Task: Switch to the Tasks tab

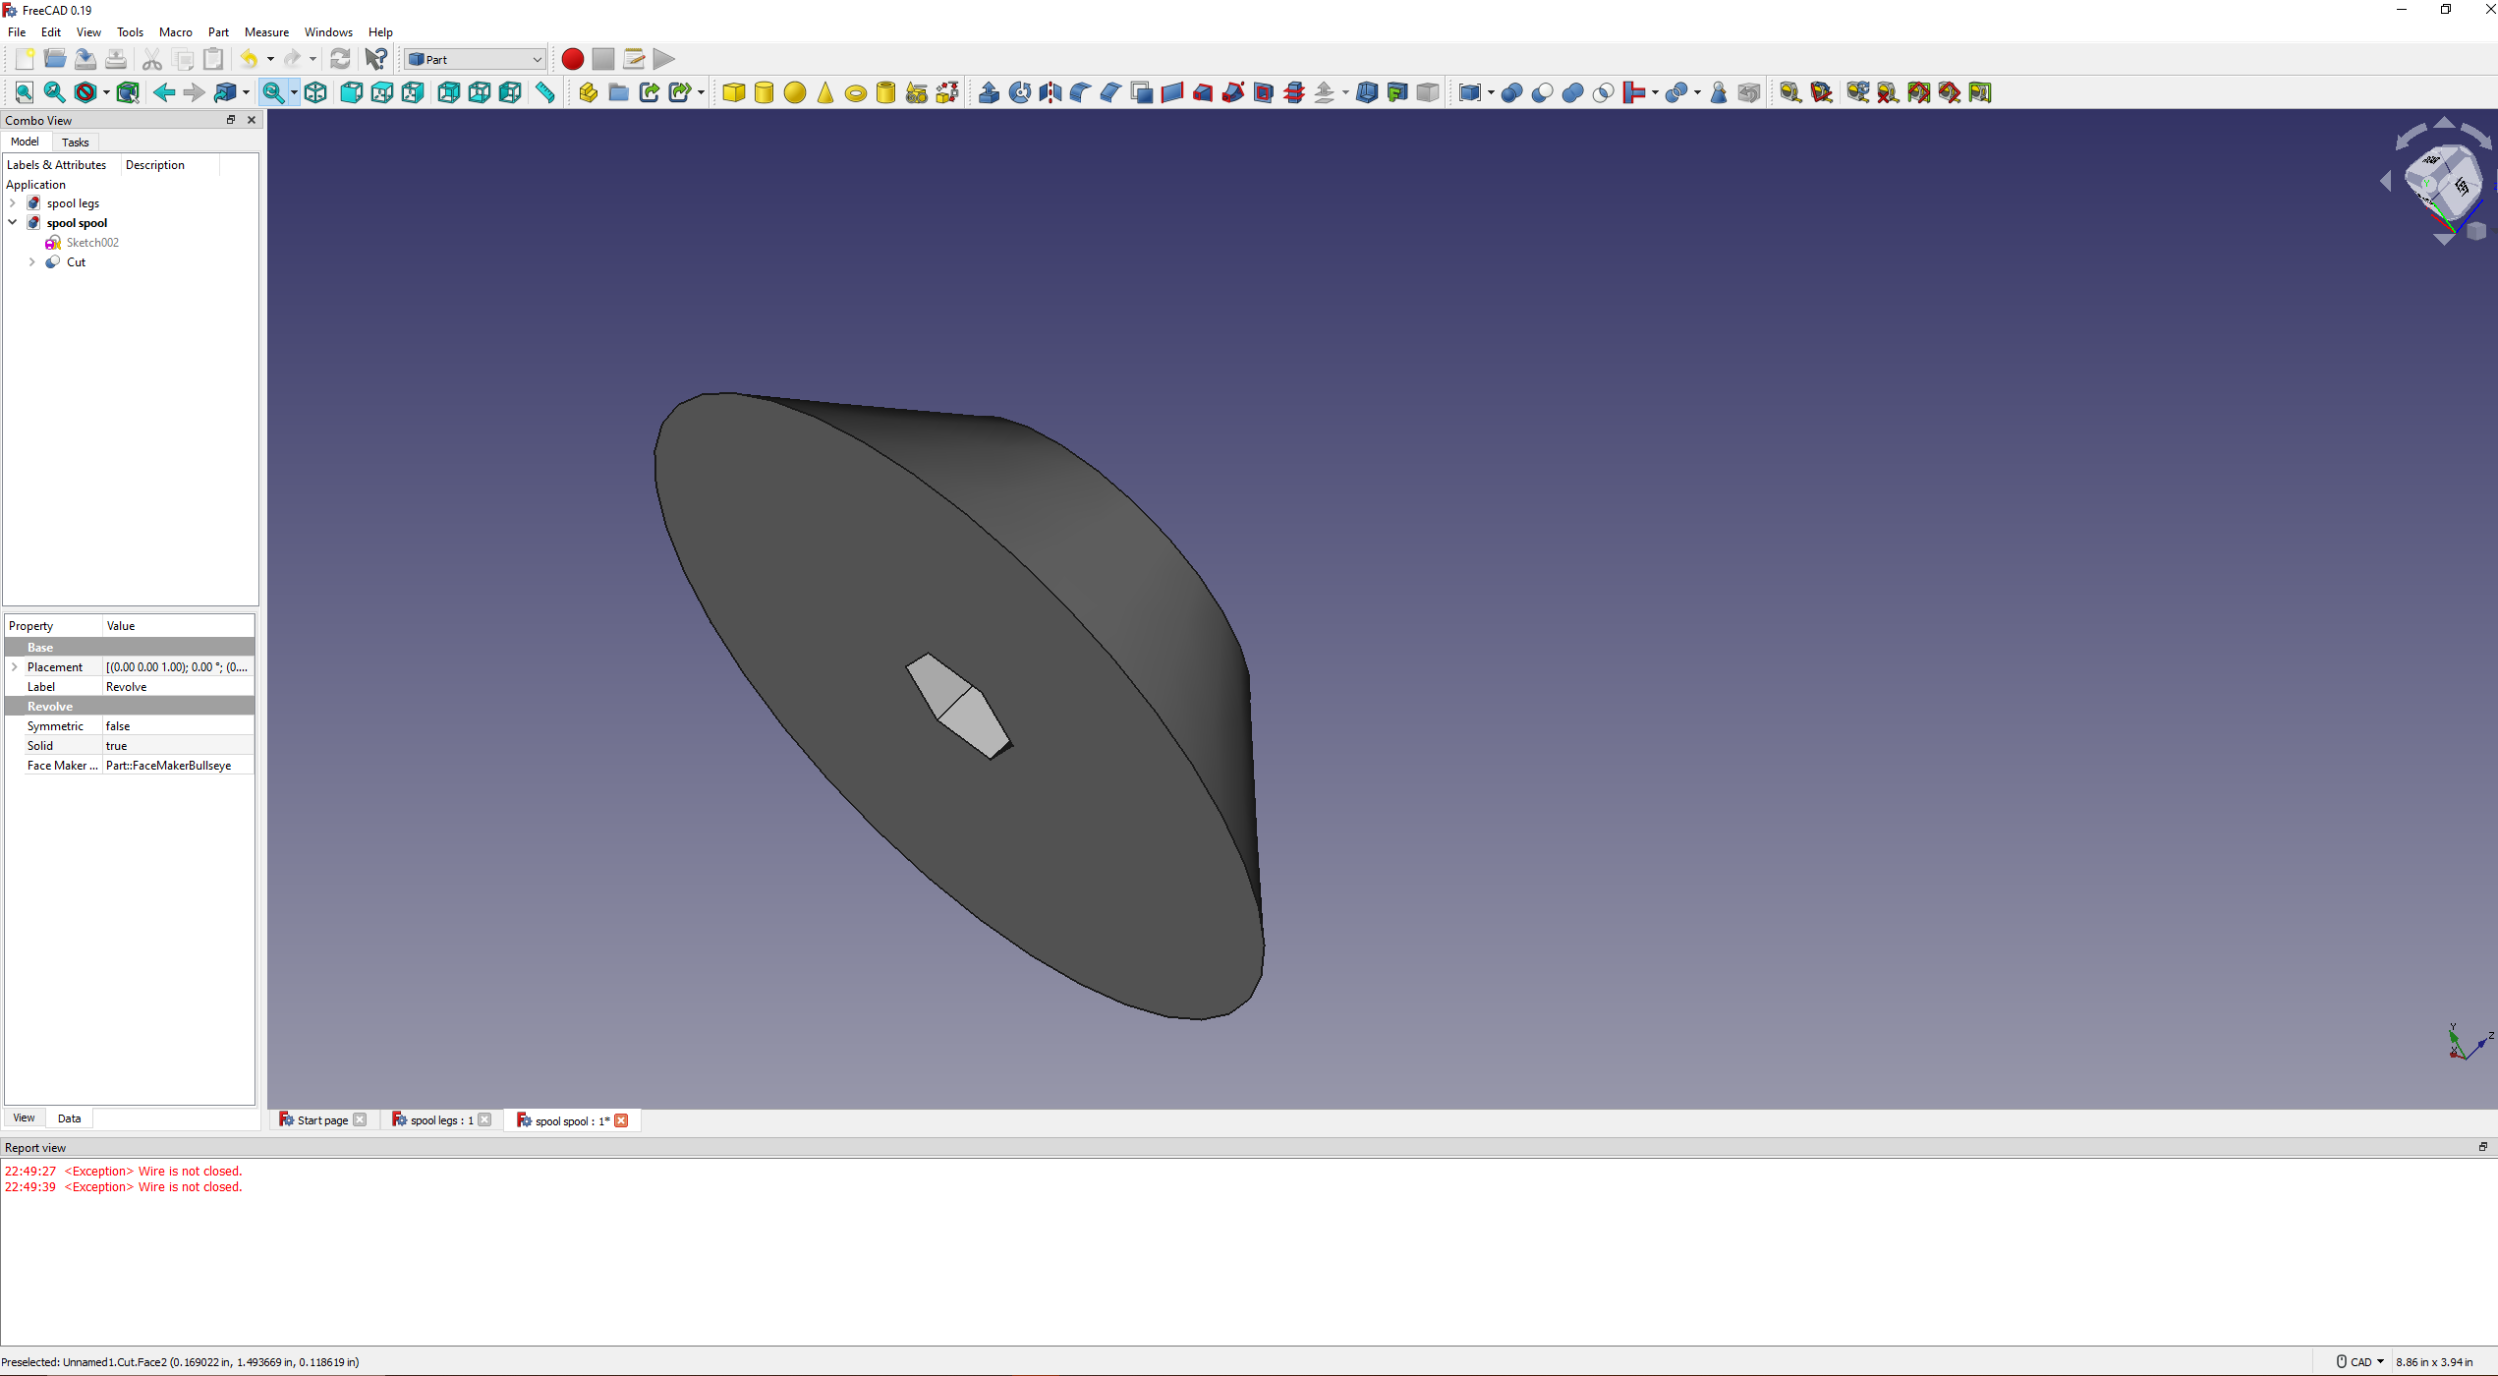Action: (x=75, y=143)
